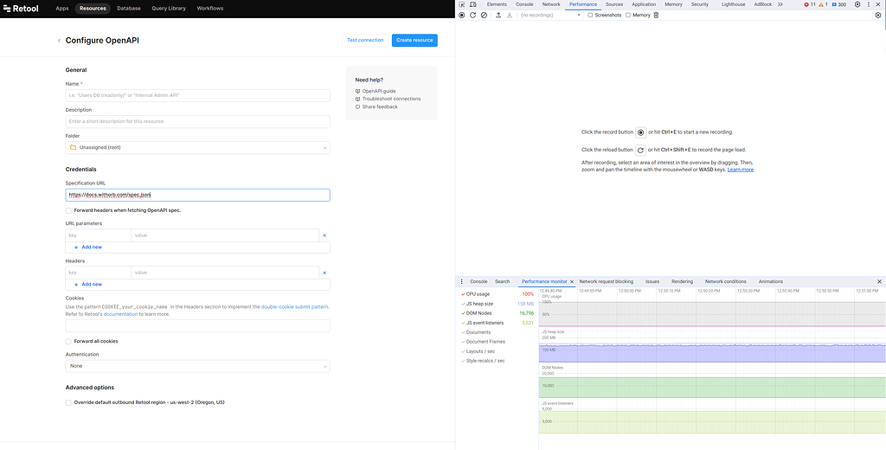Open the Network request blocking drawer tab
The width and height of the screenshot is (886, 450).
(607, 281)
